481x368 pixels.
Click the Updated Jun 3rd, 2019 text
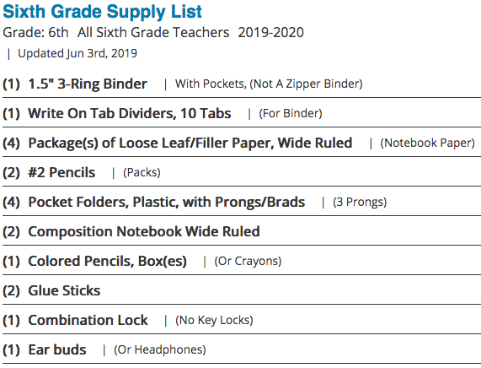point(77,53)
